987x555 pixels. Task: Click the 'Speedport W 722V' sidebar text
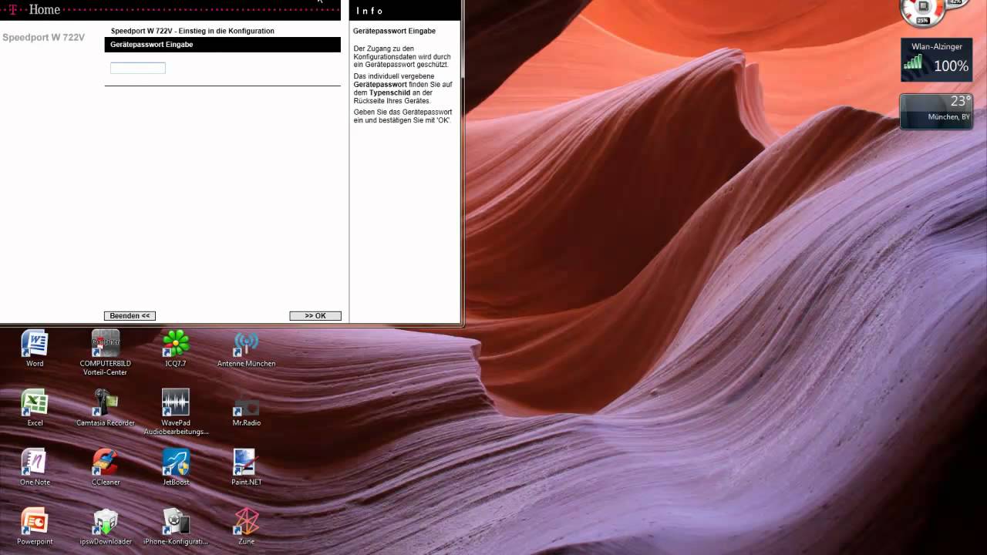tap(44, 37)
